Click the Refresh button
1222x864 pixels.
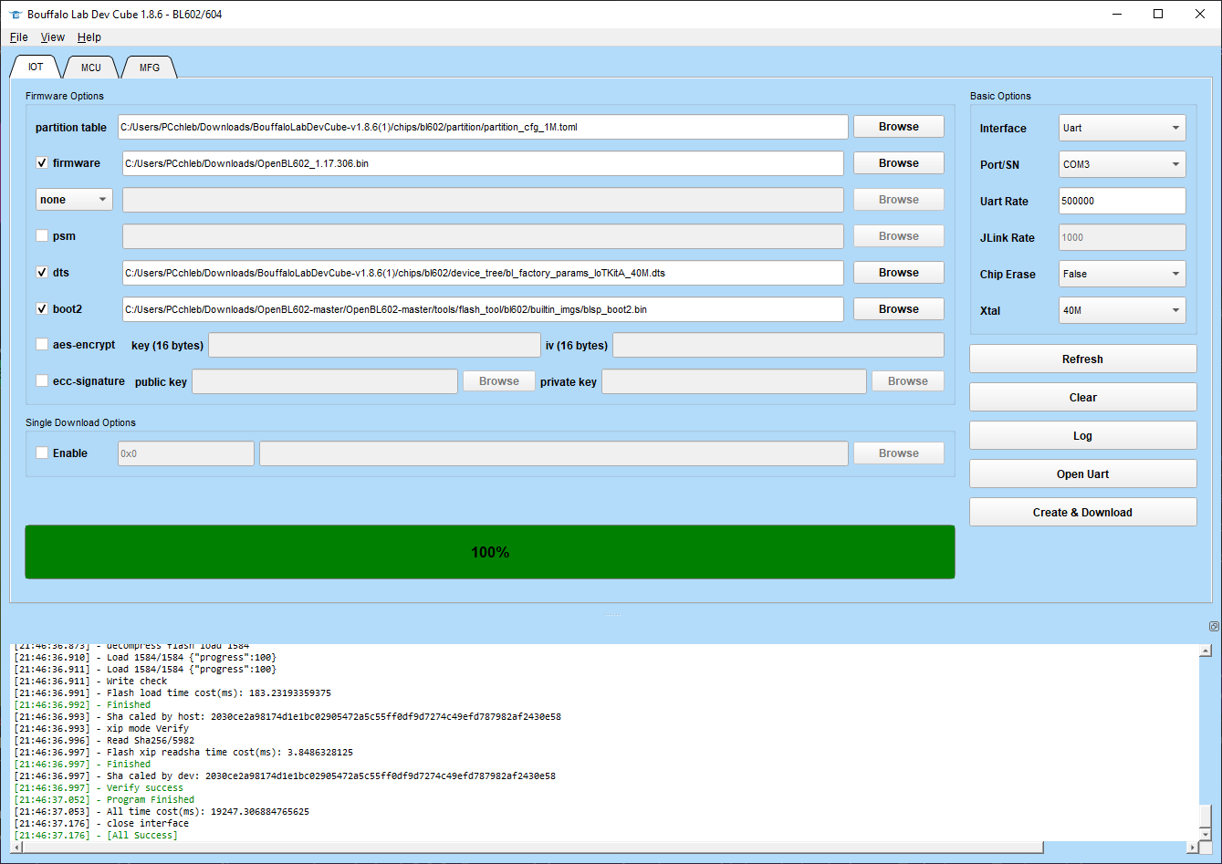tap(1082, 359)
